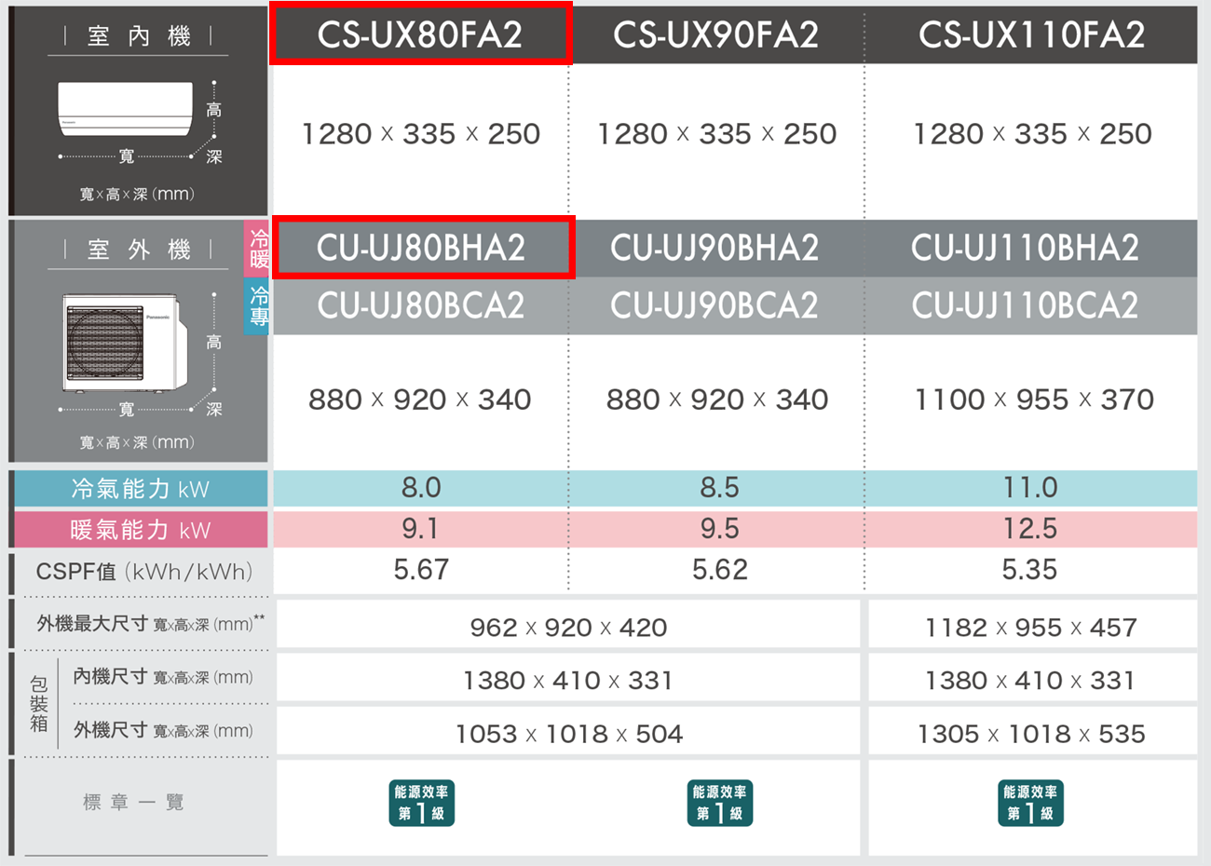1211x866 pixels.
Task: Click the blue 冷專 tag
Action: click(258, 306)
